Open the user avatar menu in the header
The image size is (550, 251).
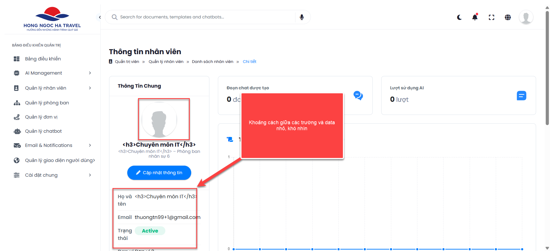point(526,17)
